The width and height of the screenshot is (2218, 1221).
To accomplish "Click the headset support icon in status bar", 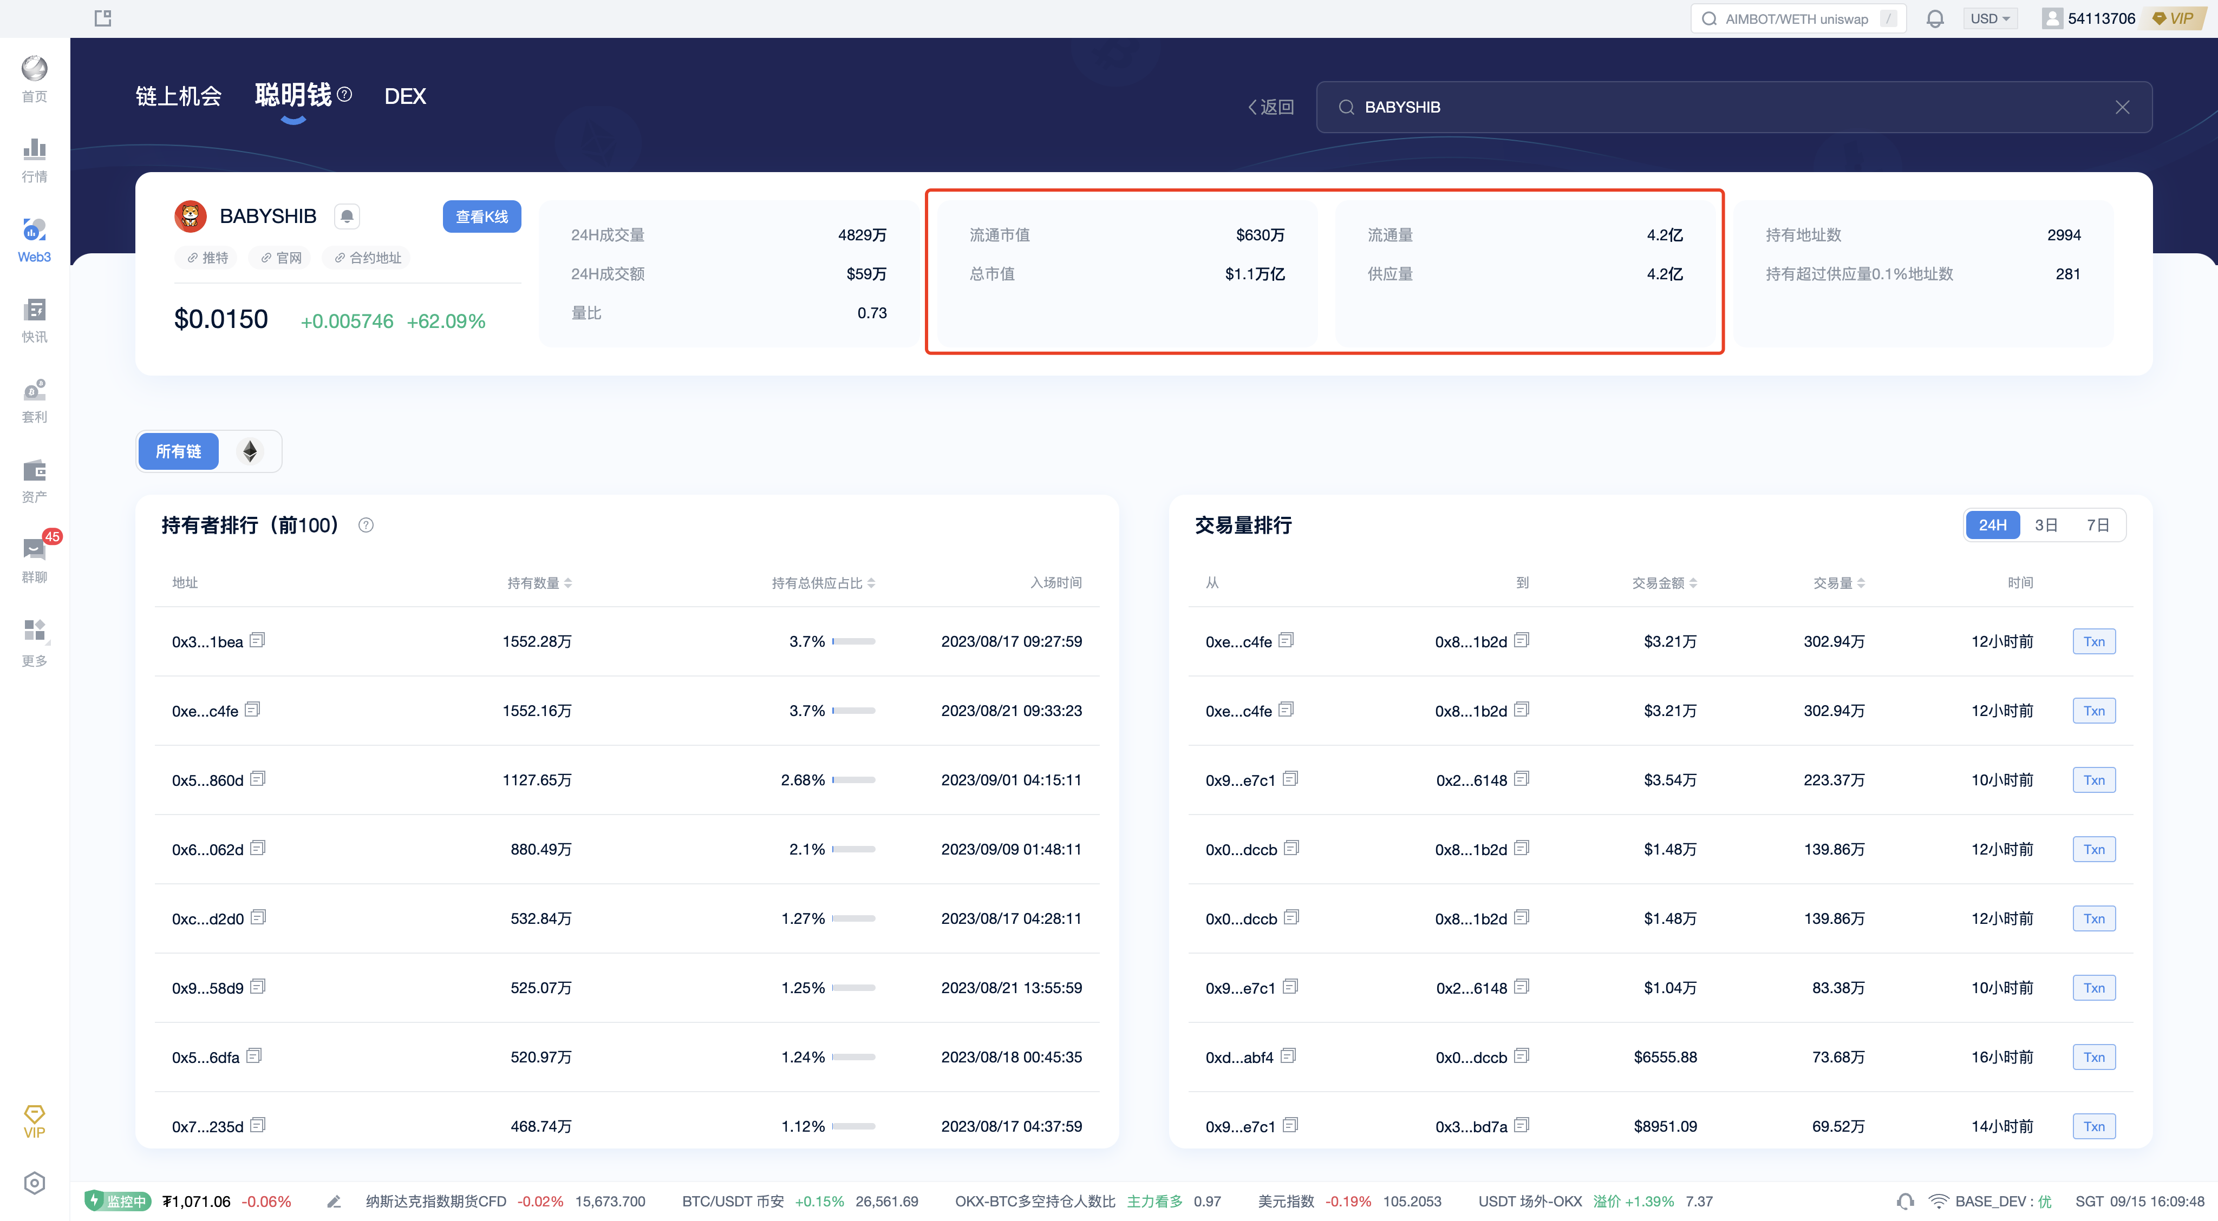I will [x=1904, y=1201].
